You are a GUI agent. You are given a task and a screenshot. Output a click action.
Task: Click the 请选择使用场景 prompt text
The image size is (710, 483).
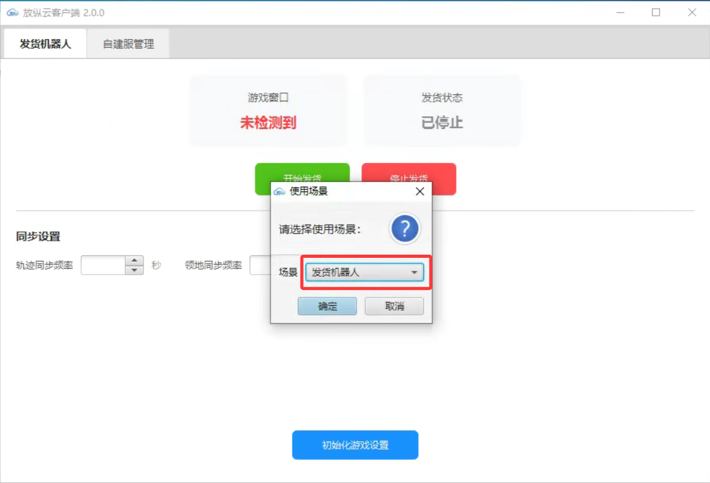tap(319, 230)
